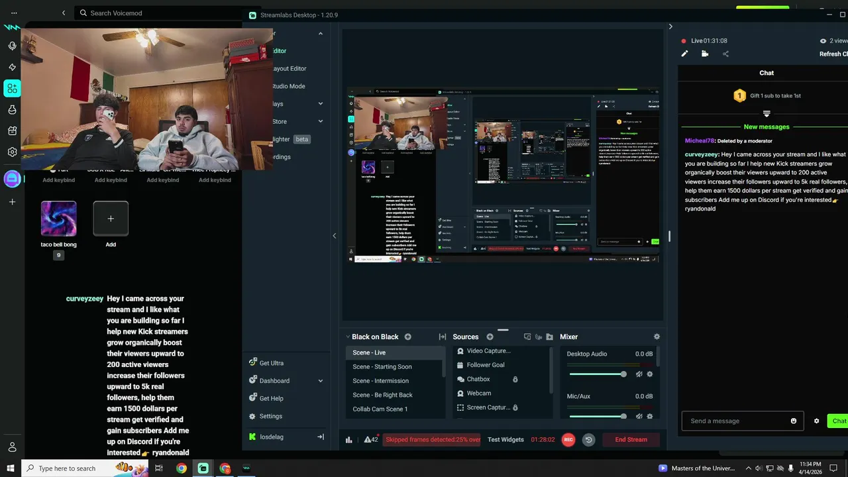Add a new source with plus icon
Image resolution: width=848 pixels, height=477 pixels.
[490, 337]
